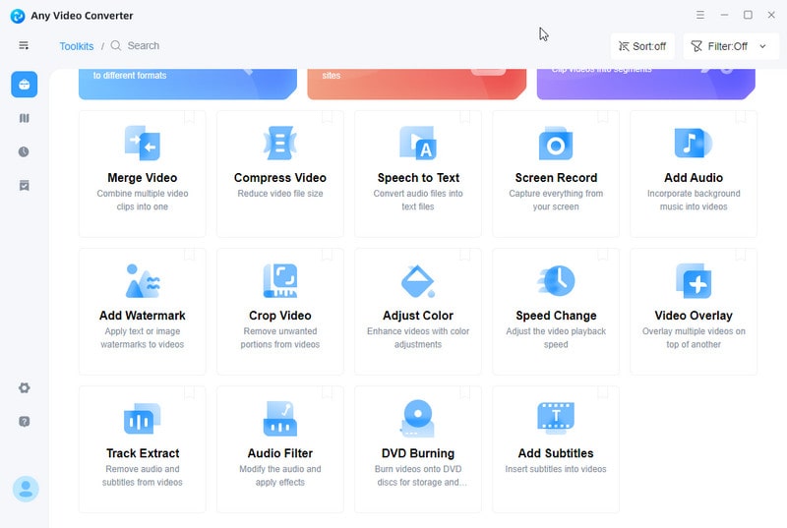Select the Crop Video tool icon
This screenshot has height=528, width=787.
tap(280, 281)
